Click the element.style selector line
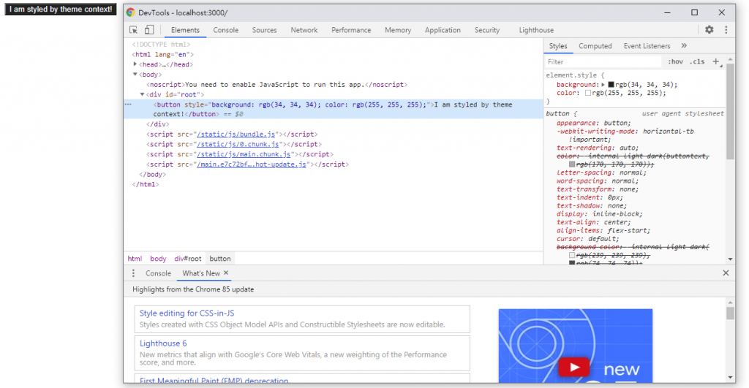 pyautogui.click(x=575, y=75)
